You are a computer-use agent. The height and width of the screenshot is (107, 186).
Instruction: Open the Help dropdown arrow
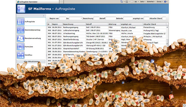(167, 2)
